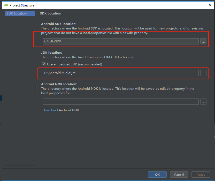Click the right-edge scrollbar track
The width and height of the screenshot is (215, 181).
(x=214, y=90)
